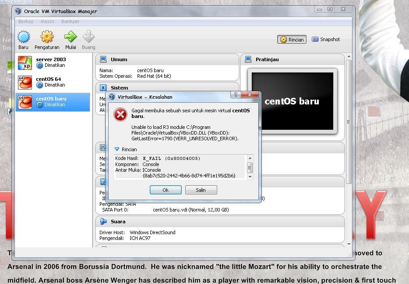Click the main details panel scrollbar thumb
This screenshot has width=409, height=284.
pyautogui.click(x=349, y=122)
